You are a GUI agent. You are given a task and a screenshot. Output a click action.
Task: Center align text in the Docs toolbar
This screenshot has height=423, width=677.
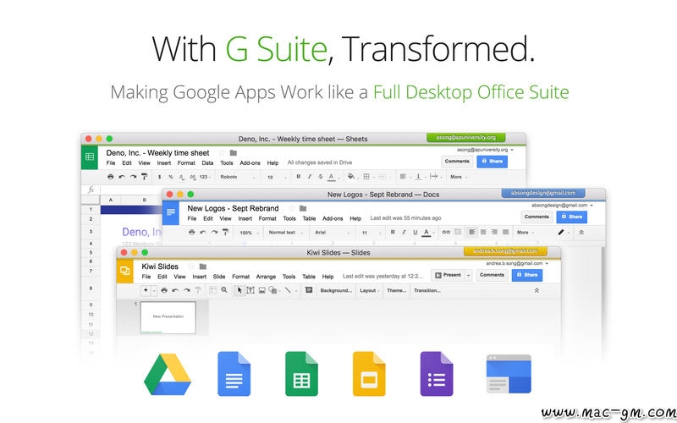point(483,232)
